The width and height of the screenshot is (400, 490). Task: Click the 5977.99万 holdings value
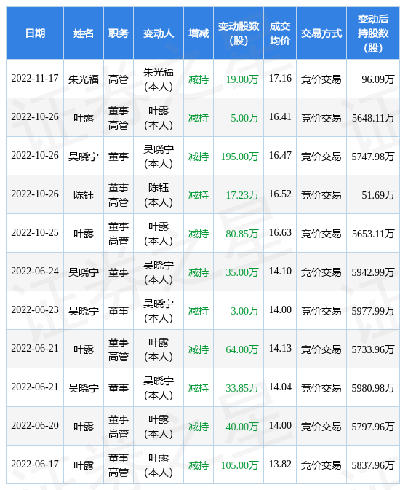coord(373,311)
